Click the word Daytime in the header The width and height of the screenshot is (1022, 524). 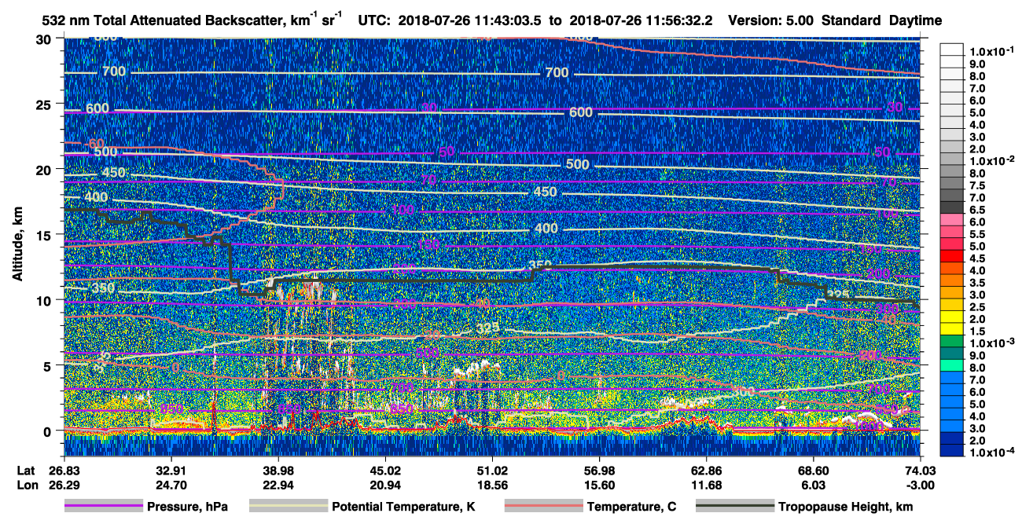[914, 20]
